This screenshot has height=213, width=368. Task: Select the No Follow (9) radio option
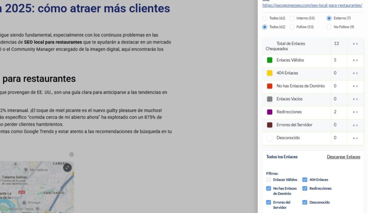[x=329, y=27]
